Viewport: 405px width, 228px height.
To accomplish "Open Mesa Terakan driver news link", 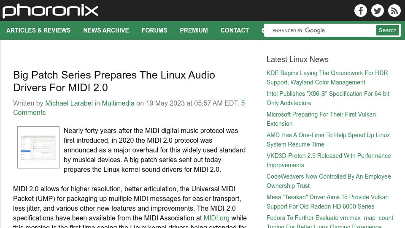I will click(x=327, y=202).
